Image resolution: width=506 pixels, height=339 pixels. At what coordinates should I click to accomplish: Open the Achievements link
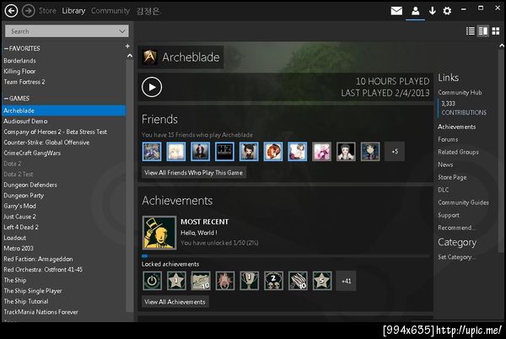pos(456,126)
